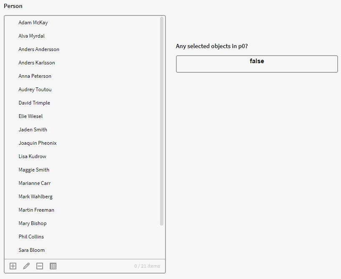Select David Trimple in the list
Image resolution: width=341 pixels, height=279 pixels.
coord(34,103)
